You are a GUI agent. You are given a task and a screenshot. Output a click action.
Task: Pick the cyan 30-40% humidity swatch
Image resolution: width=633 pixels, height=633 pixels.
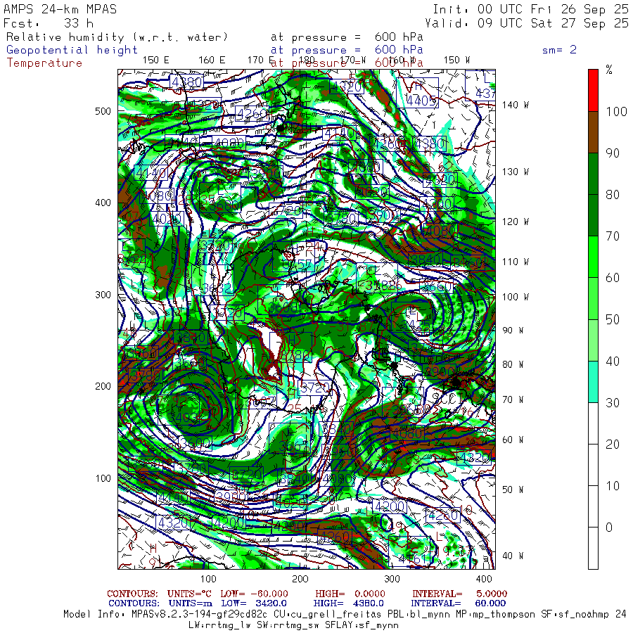pyautogui.click(x=594, y=381)
